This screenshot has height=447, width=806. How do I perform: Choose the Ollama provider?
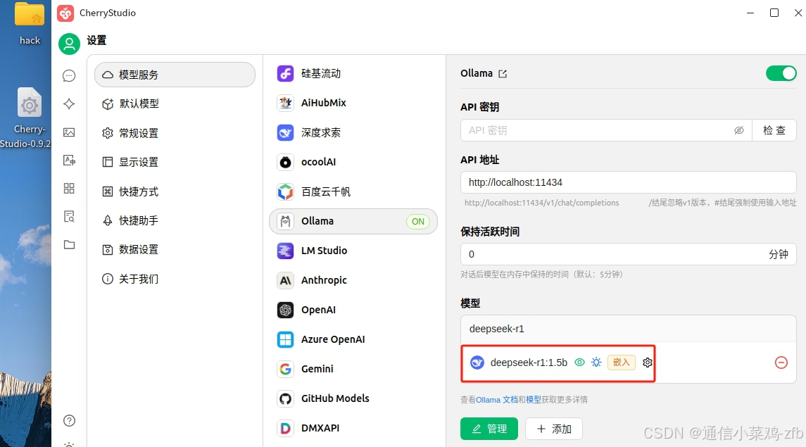coord(353,222)
